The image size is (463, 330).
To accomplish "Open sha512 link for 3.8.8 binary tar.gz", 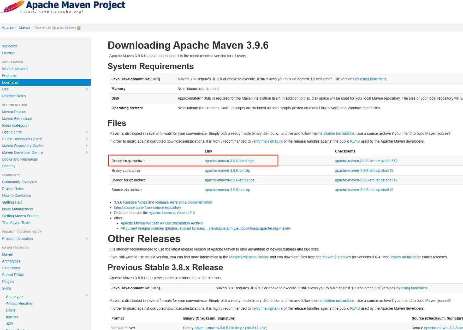I will (252, 328).
